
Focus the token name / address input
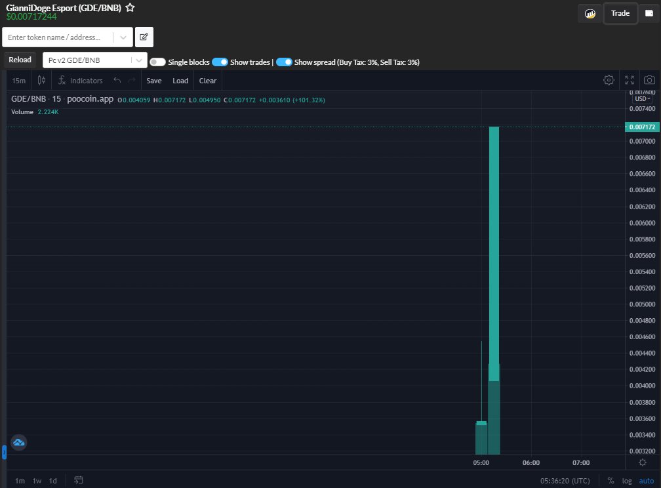click(57, 37)
